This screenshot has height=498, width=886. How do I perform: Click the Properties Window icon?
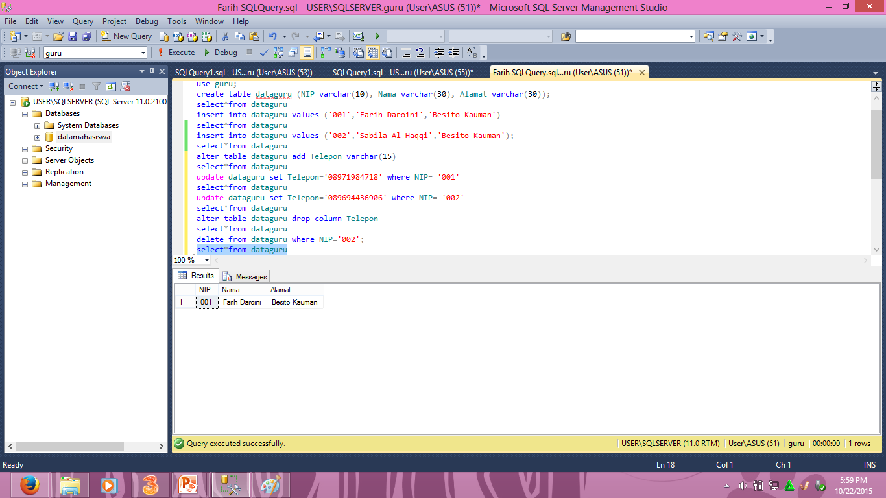tap(723, 36)
